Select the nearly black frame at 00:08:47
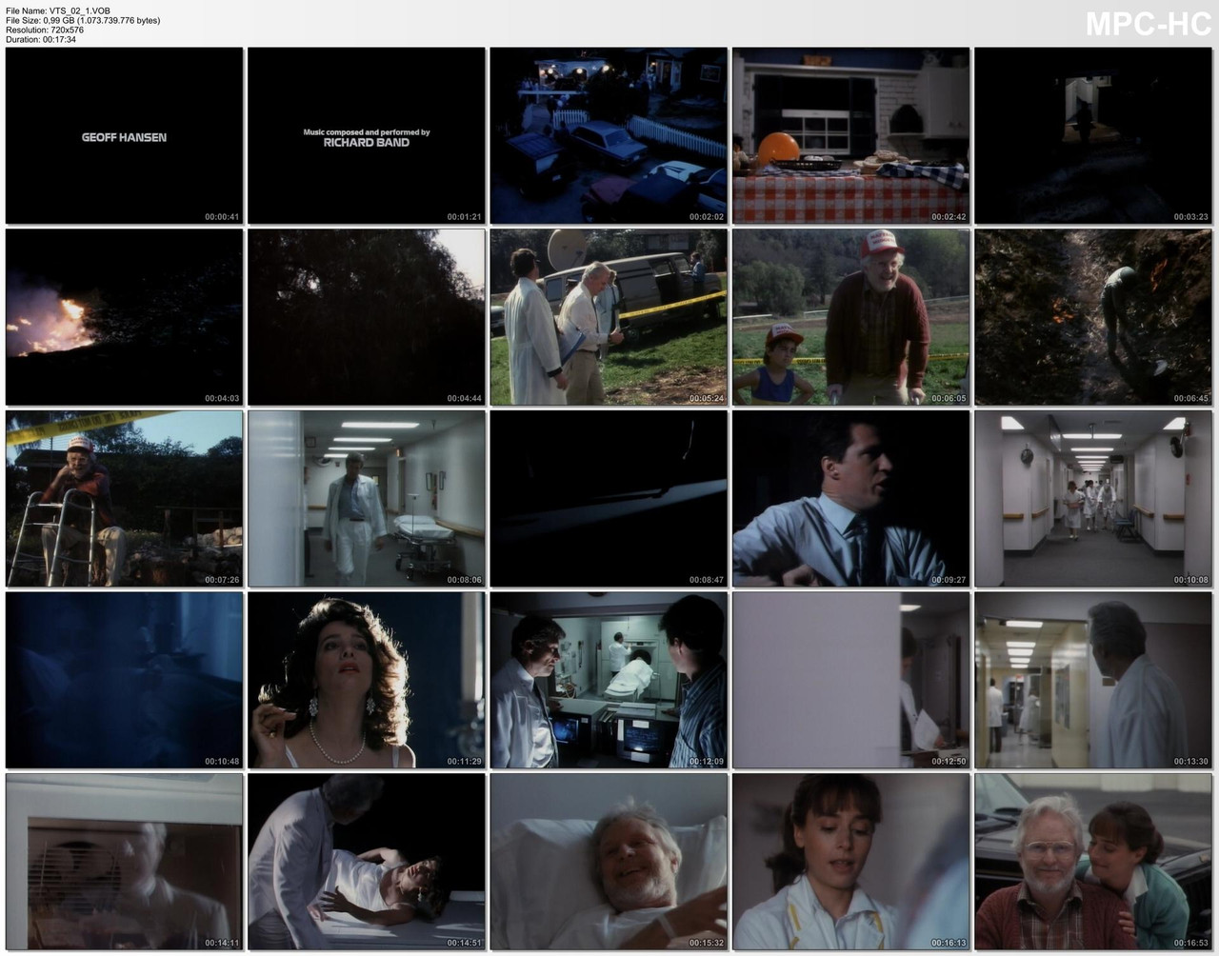This screenshot has height=956, width=1219. pyautogui.click(x=609, y=499)
